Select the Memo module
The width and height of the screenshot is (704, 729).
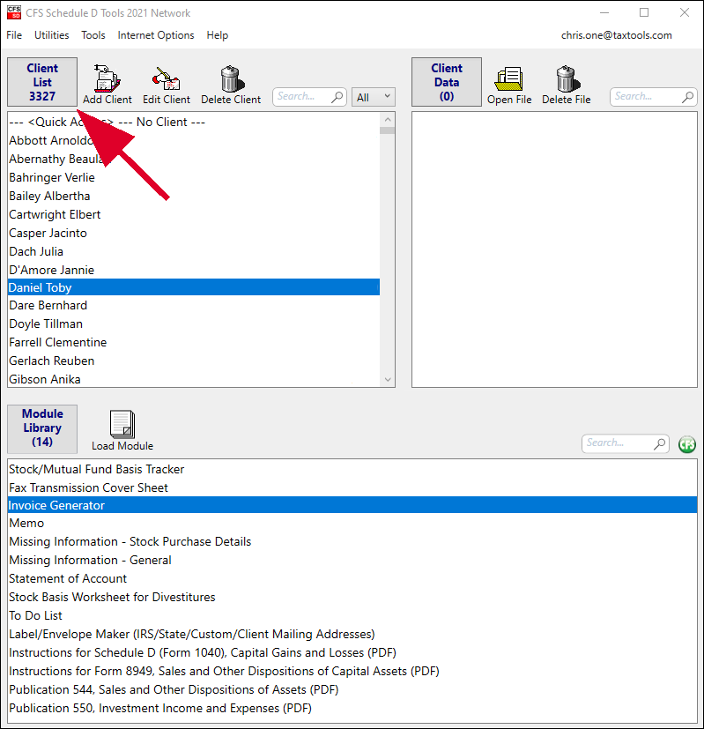[352, 524]
